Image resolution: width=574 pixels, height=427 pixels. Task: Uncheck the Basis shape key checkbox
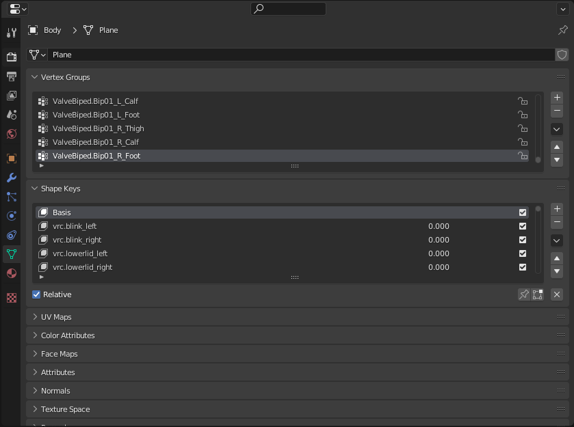tap(523, 212)
